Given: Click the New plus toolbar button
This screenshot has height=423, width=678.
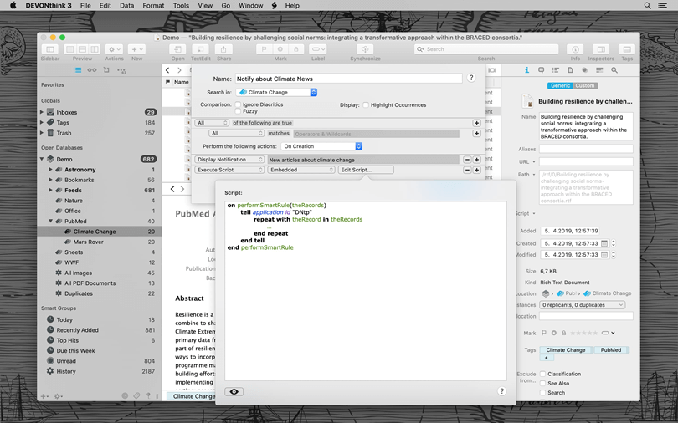Looking at the screenshot, I should click(x=136, y=49).
